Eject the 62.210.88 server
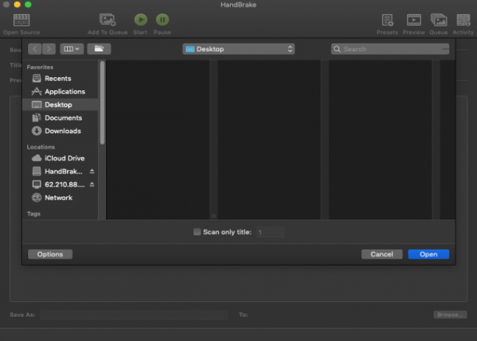 point(92,185)
